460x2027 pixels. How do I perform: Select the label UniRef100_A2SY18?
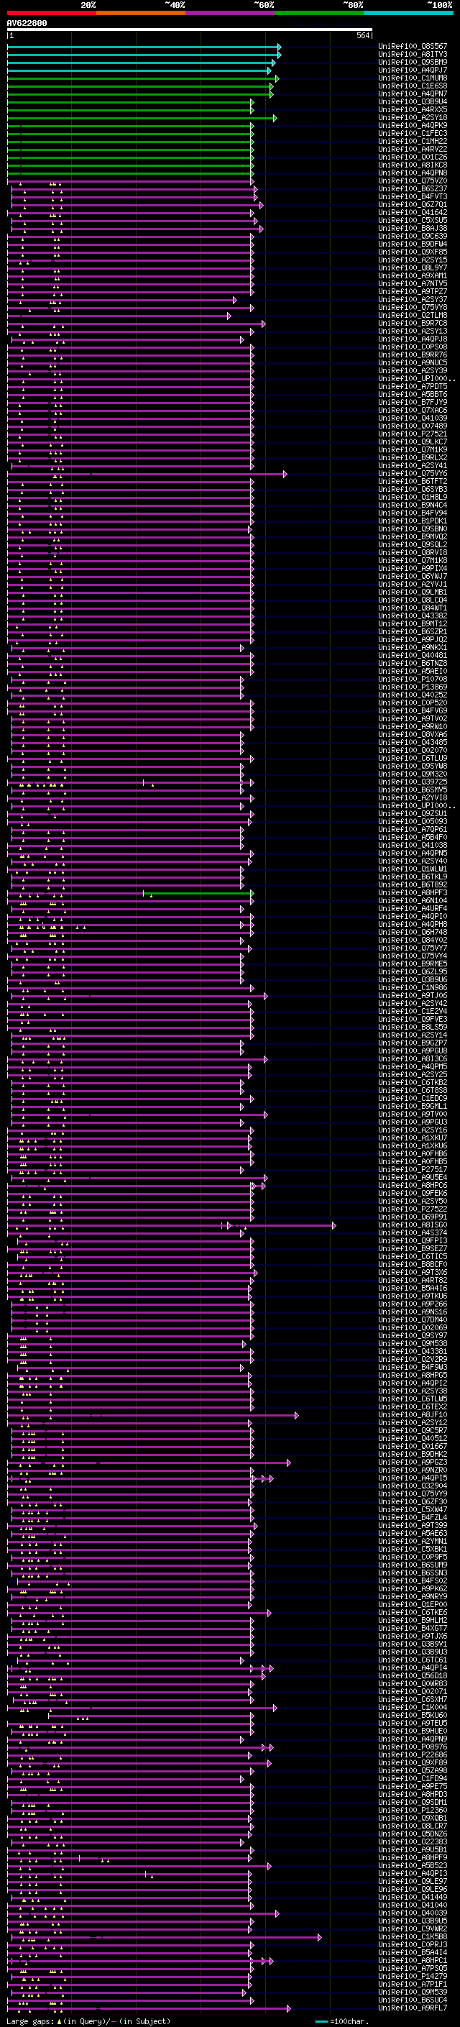413,117
